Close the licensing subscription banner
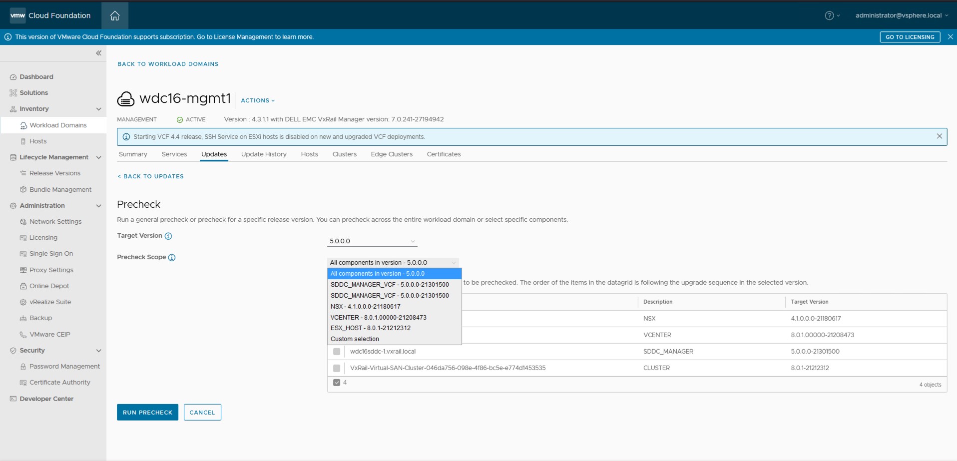The image size is (957, 461). point(950,37)
